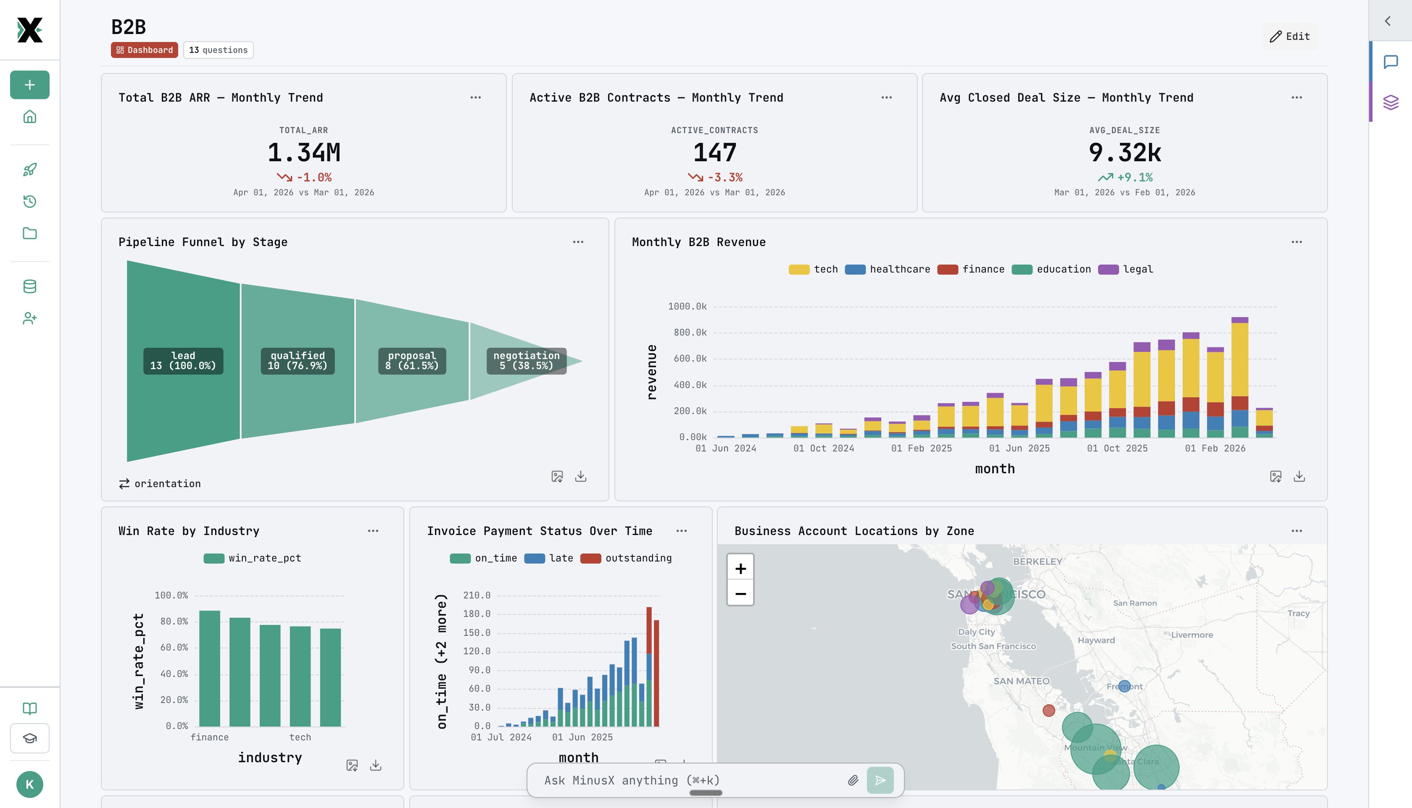Viewport: 1412px width, 808px height.
Task: Click the add user icon
Action: tap(29, 318)
